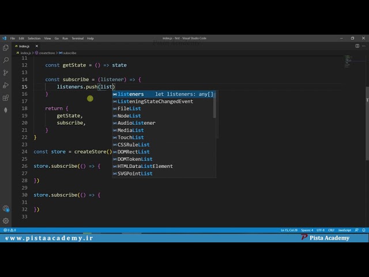The height and width of the screenshot is (277, 369).
Task: Open the Explorer view in activity bar
Action: 6,48
